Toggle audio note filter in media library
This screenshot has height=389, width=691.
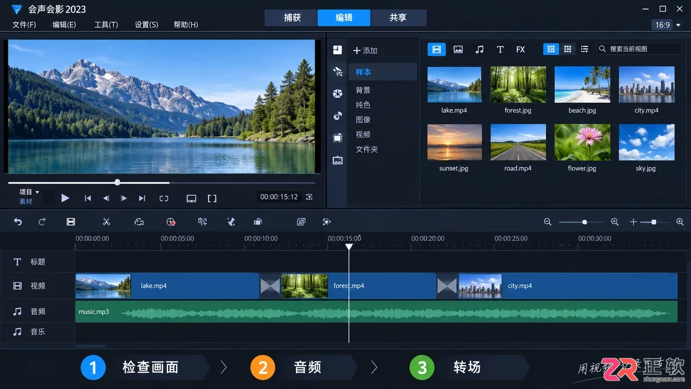[479, 49]
